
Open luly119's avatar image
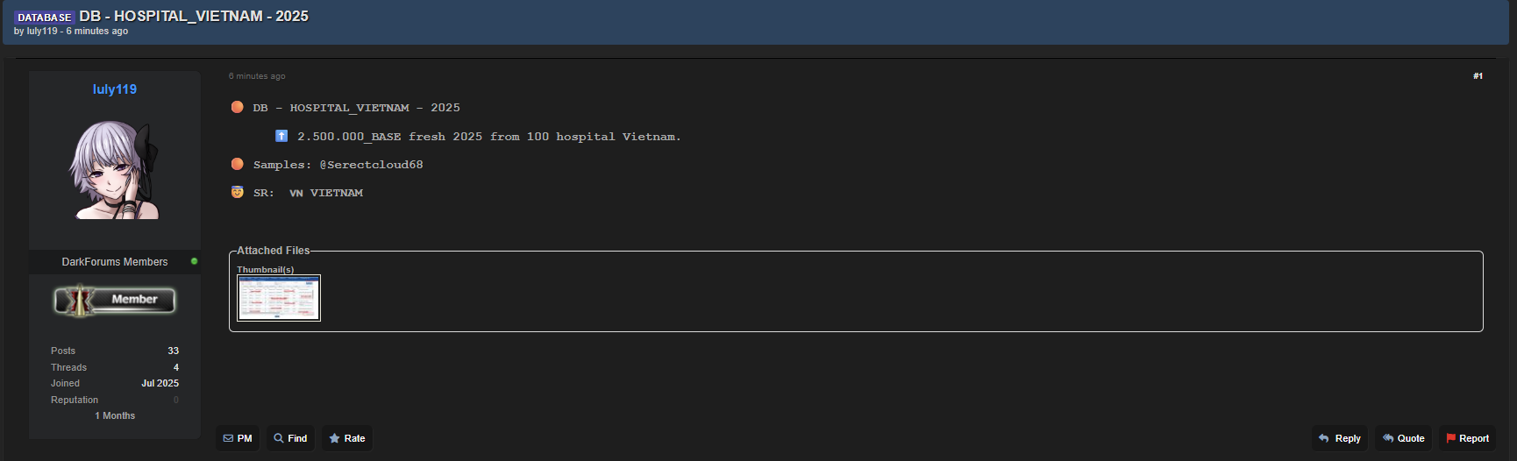click(x=115, y=170)
